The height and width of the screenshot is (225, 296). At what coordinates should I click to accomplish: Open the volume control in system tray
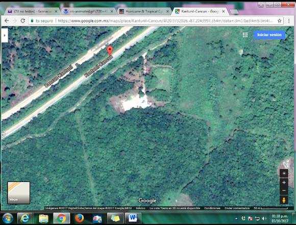coord(264,219)
